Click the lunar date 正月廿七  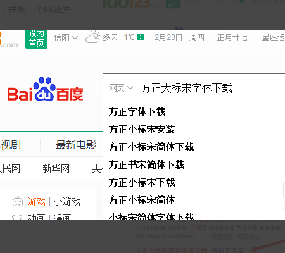pos(232,38)
